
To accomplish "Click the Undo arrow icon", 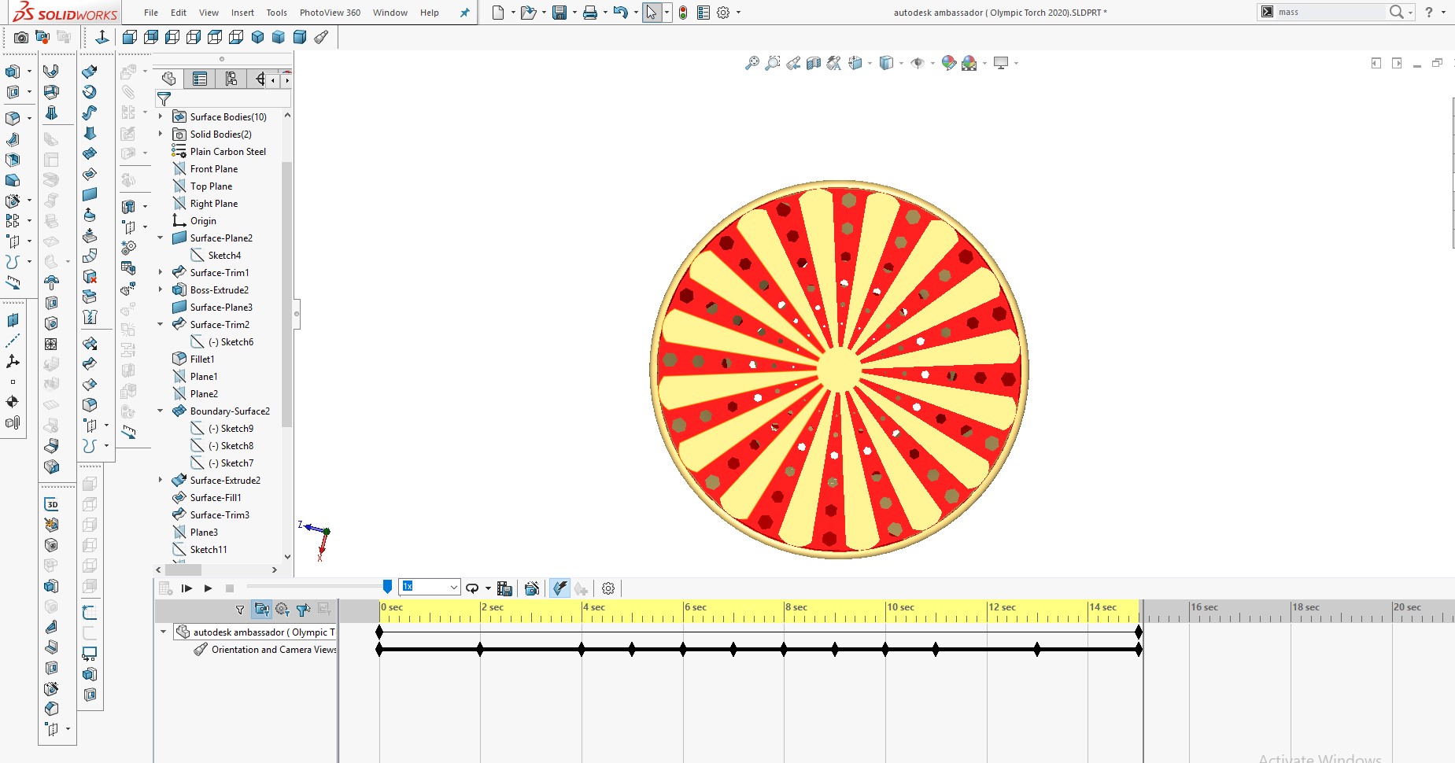I will point(621,13).
